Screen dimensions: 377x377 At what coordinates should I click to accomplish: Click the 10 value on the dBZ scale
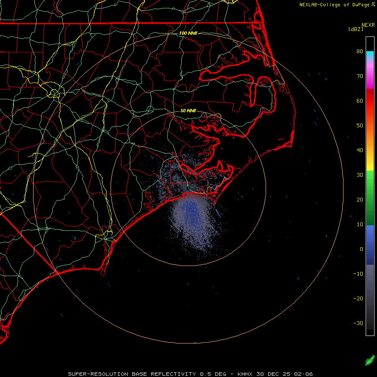pos(360,225)
